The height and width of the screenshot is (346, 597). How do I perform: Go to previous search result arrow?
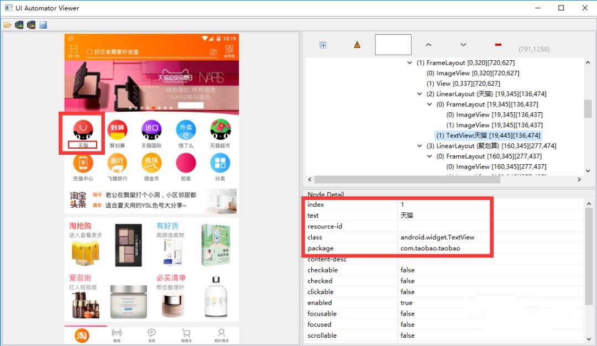(x=428, y=45)
